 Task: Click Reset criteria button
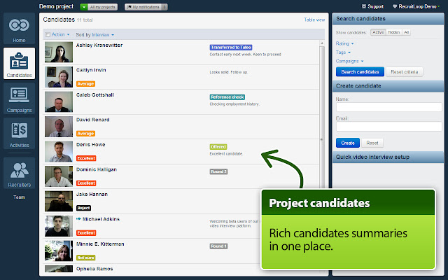click(x=405, y=71)
